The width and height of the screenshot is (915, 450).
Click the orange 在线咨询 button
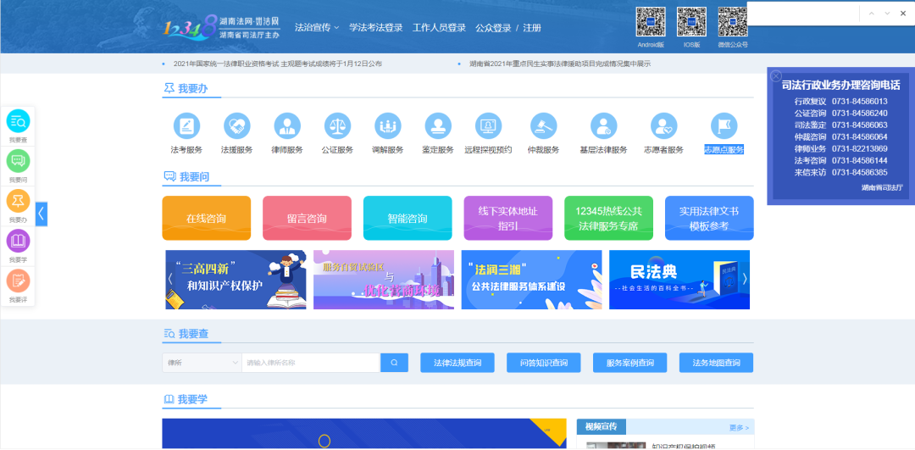point(206,219)
